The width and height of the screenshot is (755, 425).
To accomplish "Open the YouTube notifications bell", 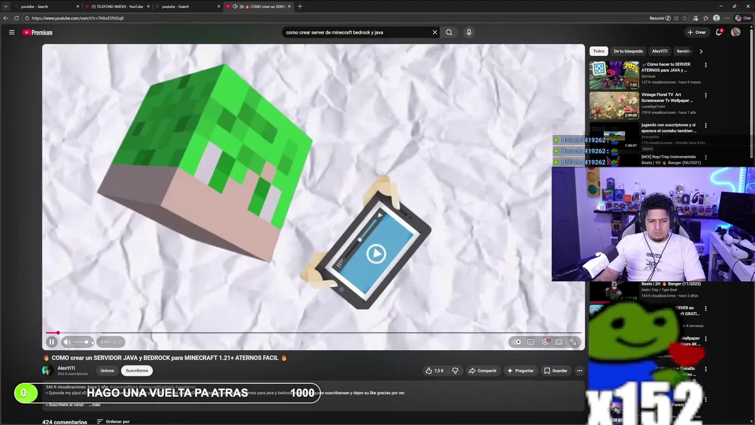I will click(718, 32).
